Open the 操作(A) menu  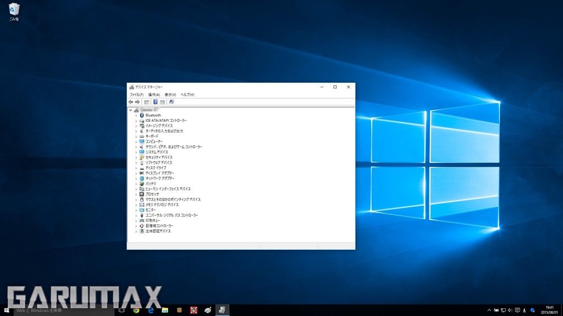154,95
